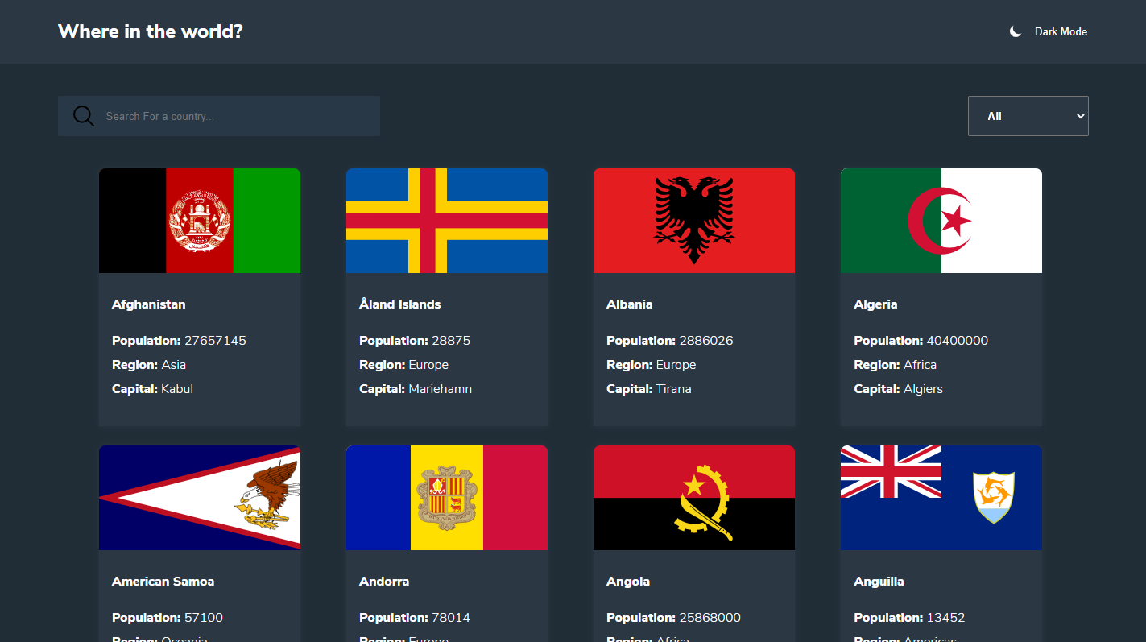The image size is (1146, 642).
Task: Select the 'Andorra' country name
Action: (384, 582)
